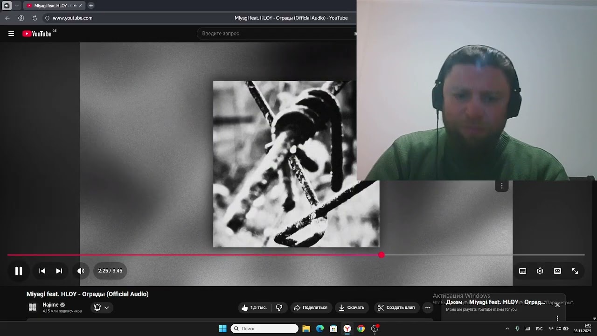
Task: Open the Windows Start menu
Action: tap(223, 329)
